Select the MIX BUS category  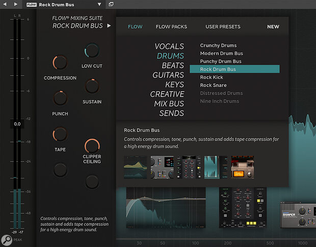pos(169,104)
